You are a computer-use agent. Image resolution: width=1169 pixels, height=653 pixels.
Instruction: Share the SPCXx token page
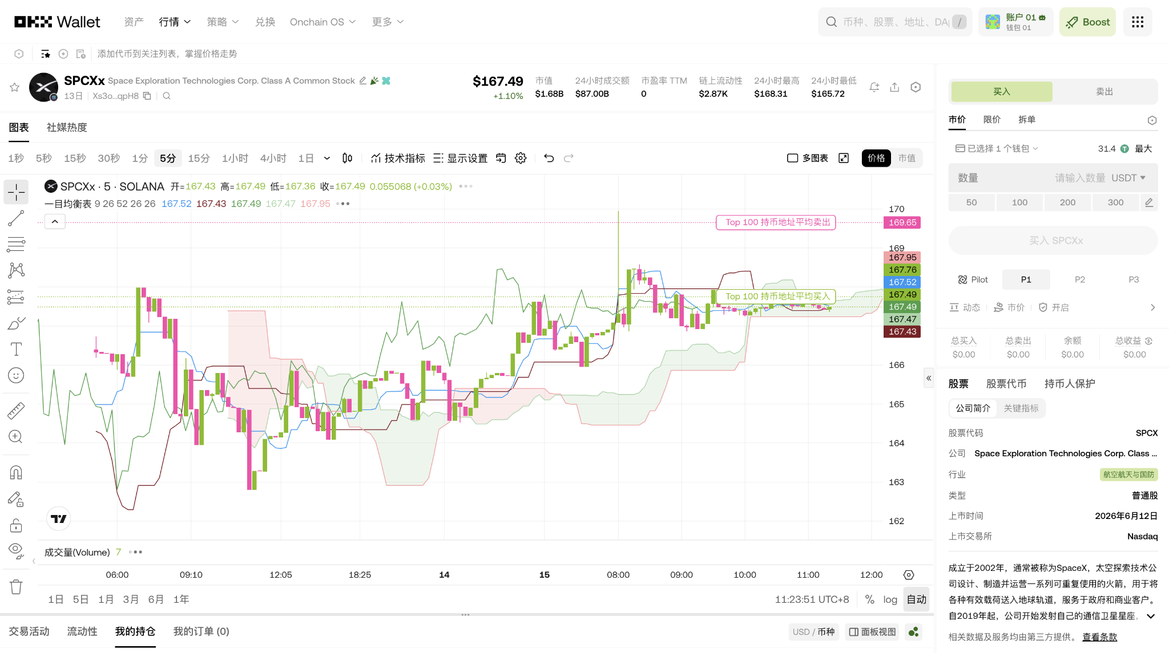(894, 87)
